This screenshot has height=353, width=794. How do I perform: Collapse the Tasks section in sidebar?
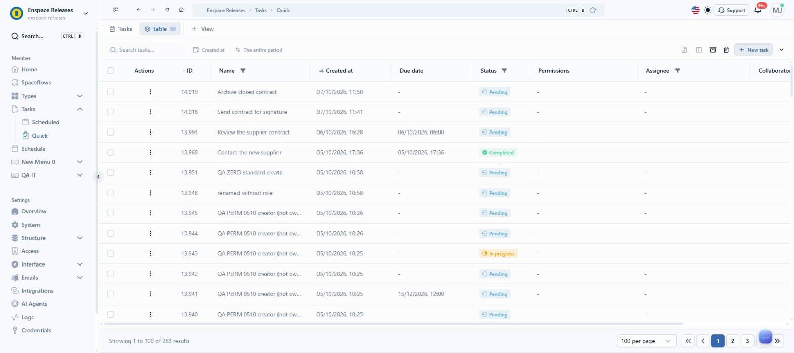[80, 109]
